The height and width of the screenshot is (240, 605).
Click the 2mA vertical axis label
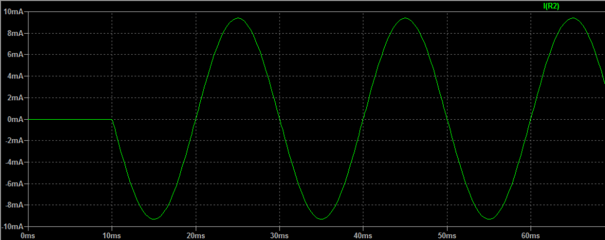click(x=15, y=98)
